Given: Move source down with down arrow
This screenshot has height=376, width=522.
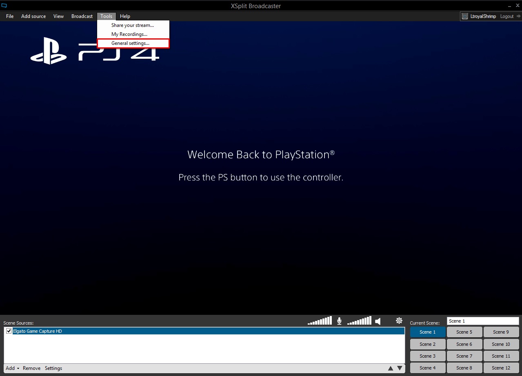Looking at the screenshot, I should [400, 368].
